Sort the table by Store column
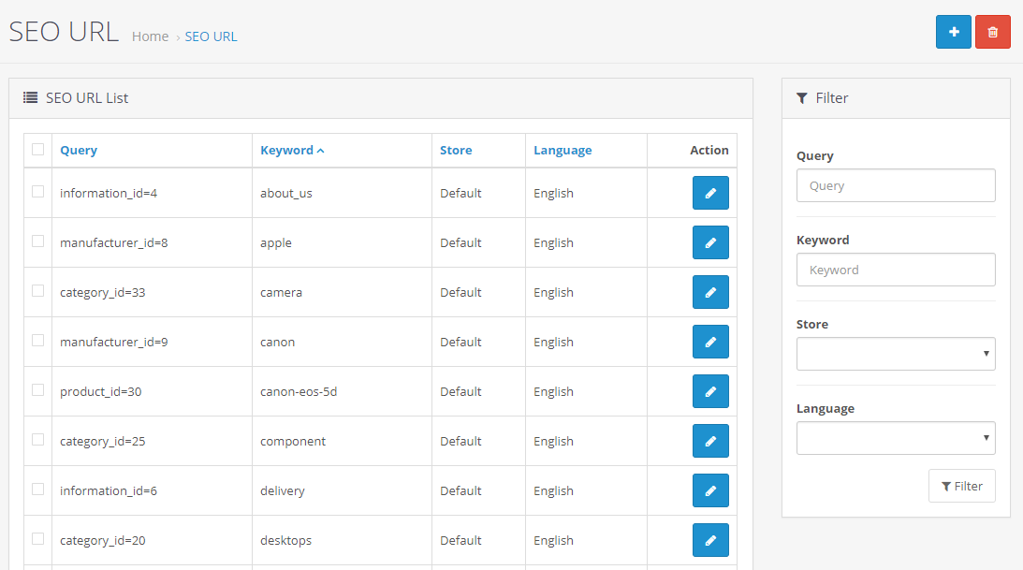The image size is (1023, 570). (x=456, y=150)
